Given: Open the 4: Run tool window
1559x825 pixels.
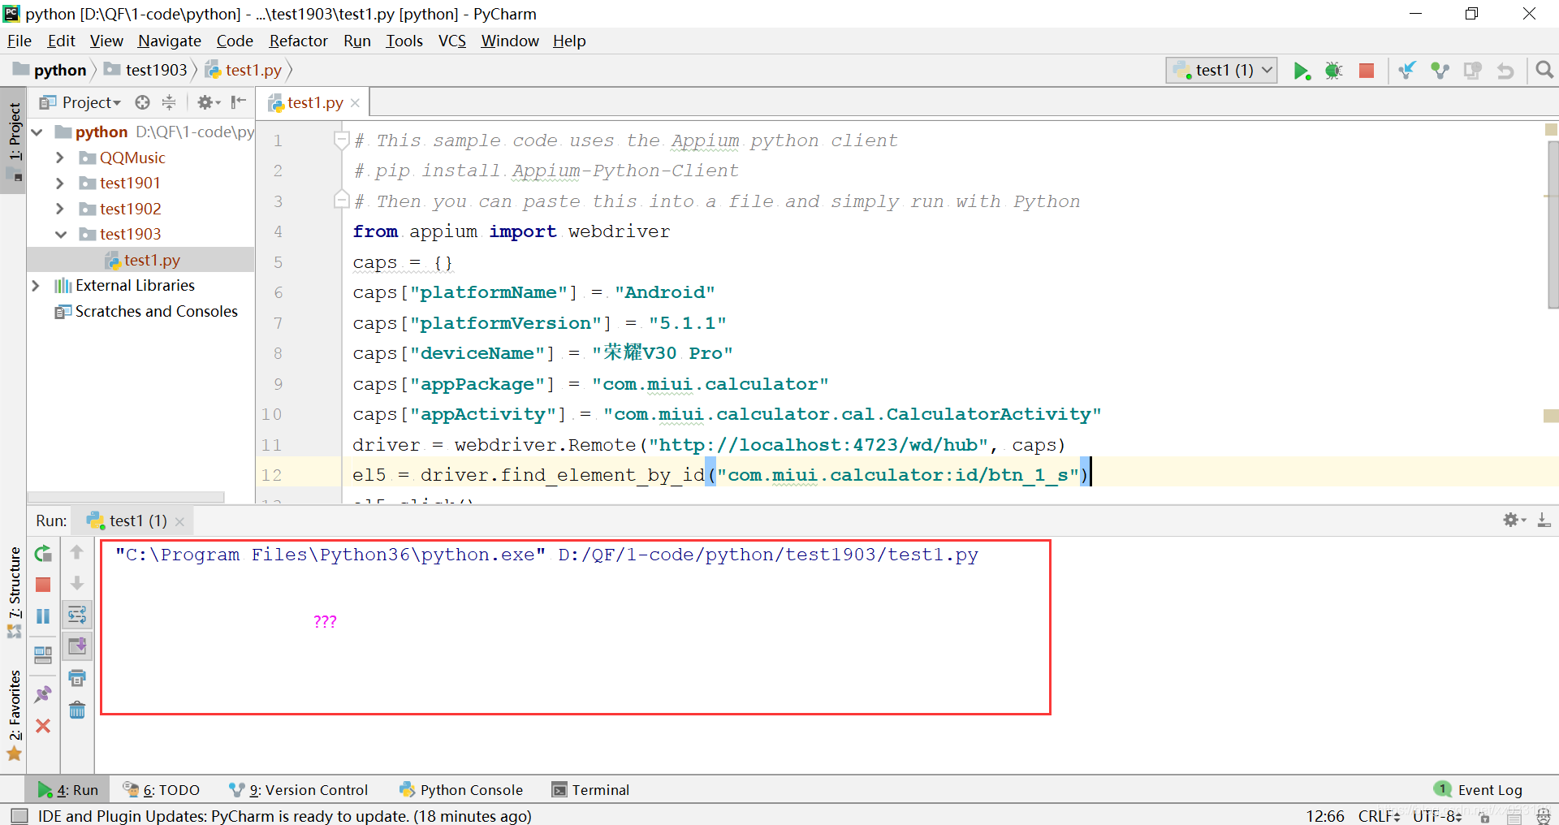Looking at the screenshot, I should coord(68,789).
